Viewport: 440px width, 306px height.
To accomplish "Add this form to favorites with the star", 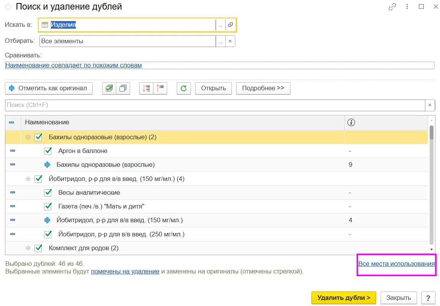I will tap(8, 7).
